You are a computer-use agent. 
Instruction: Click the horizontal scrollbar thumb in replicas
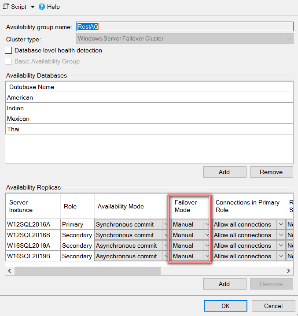point(87,271)
